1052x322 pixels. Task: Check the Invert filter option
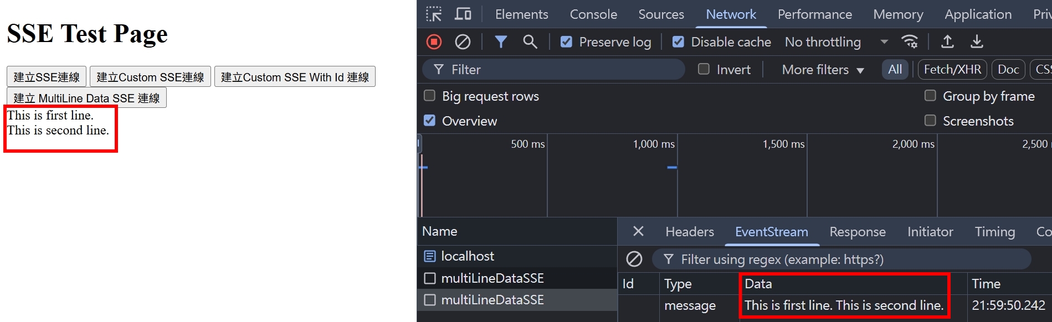[704, 69]
